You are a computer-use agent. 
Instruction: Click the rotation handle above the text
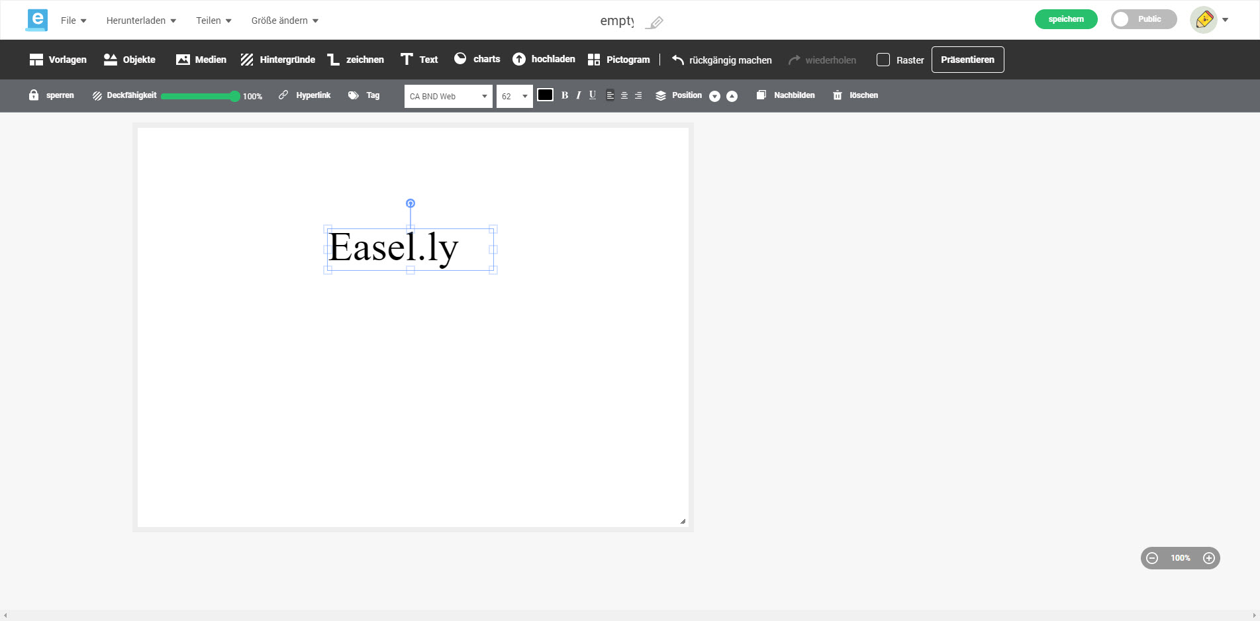tap(411, 203)
